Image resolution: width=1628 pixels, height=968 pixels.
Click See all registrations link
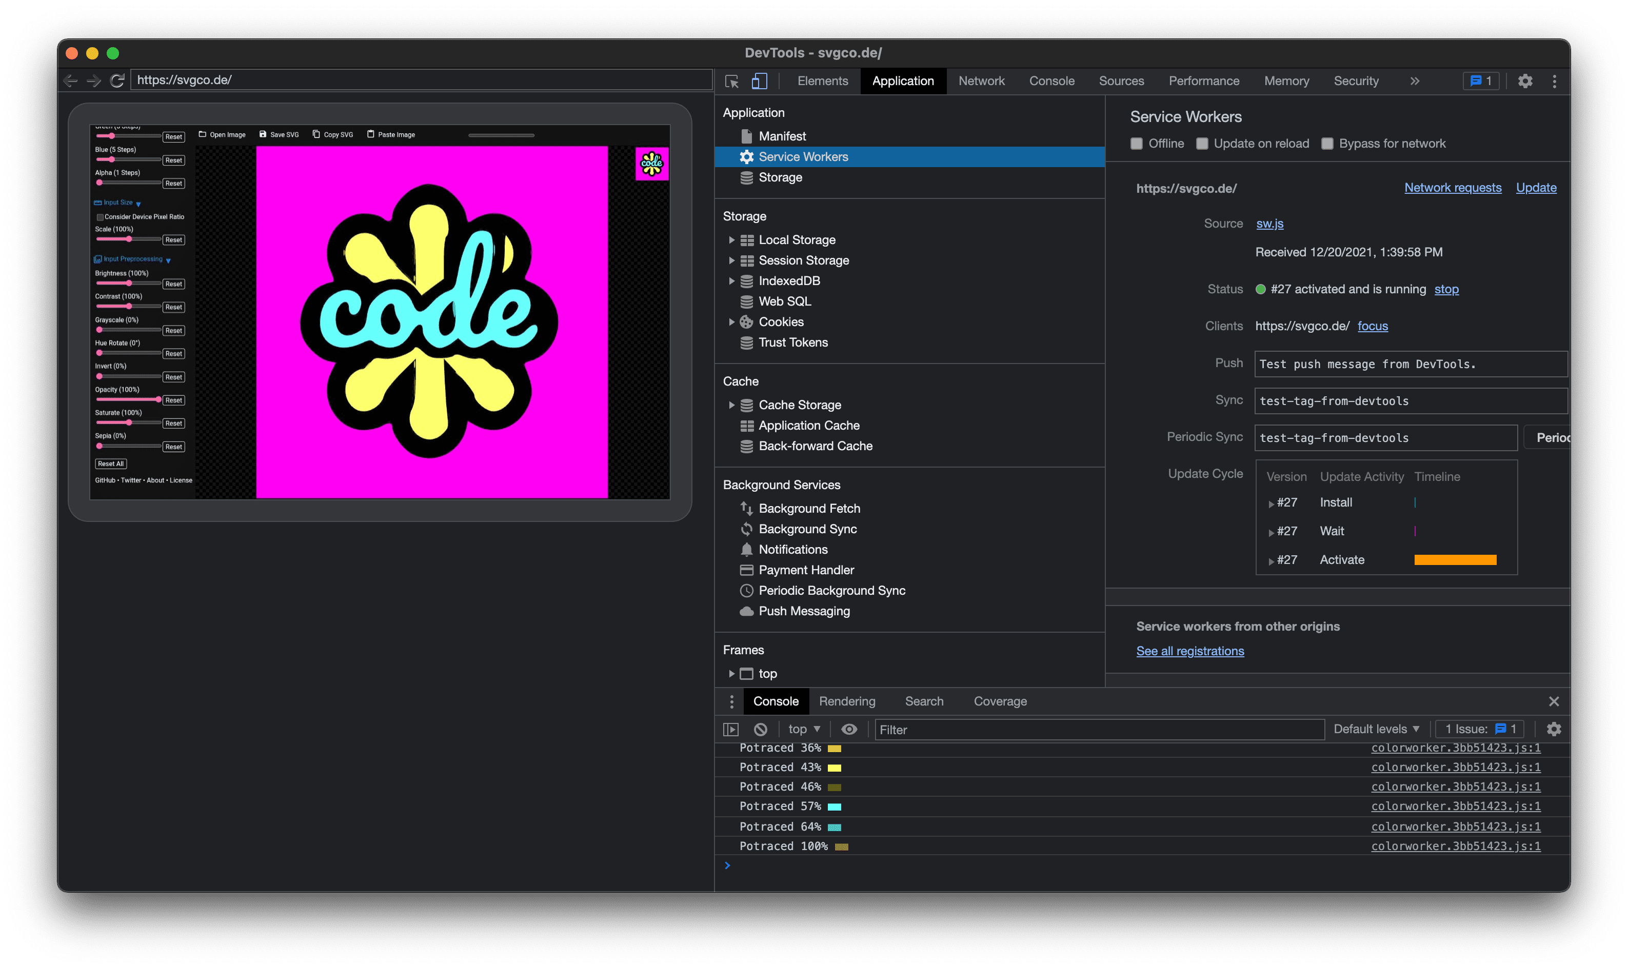[1189, 650]
